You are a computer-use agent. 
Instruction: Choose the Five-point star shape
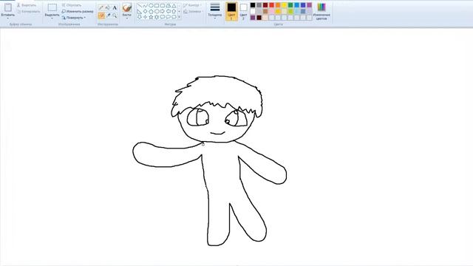(x=151, y=17)
